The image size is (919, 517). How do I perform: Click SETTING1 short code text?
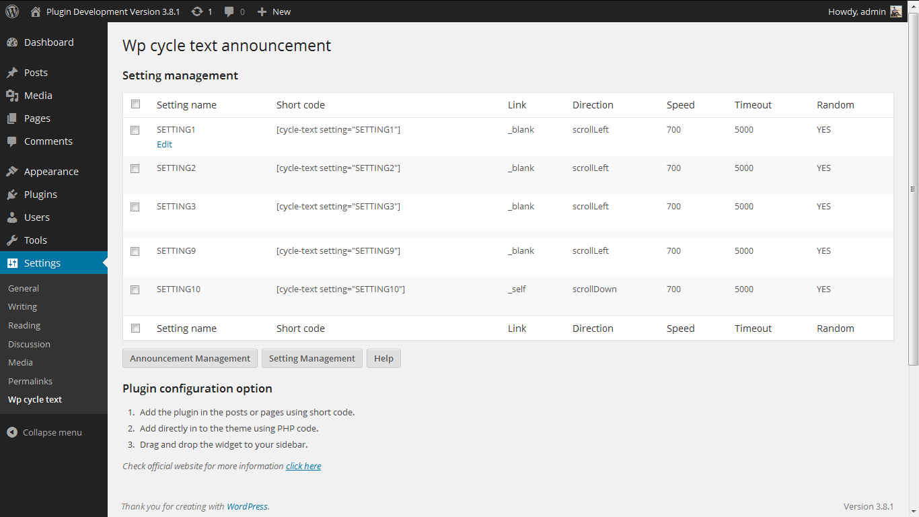tap(338, 130)
